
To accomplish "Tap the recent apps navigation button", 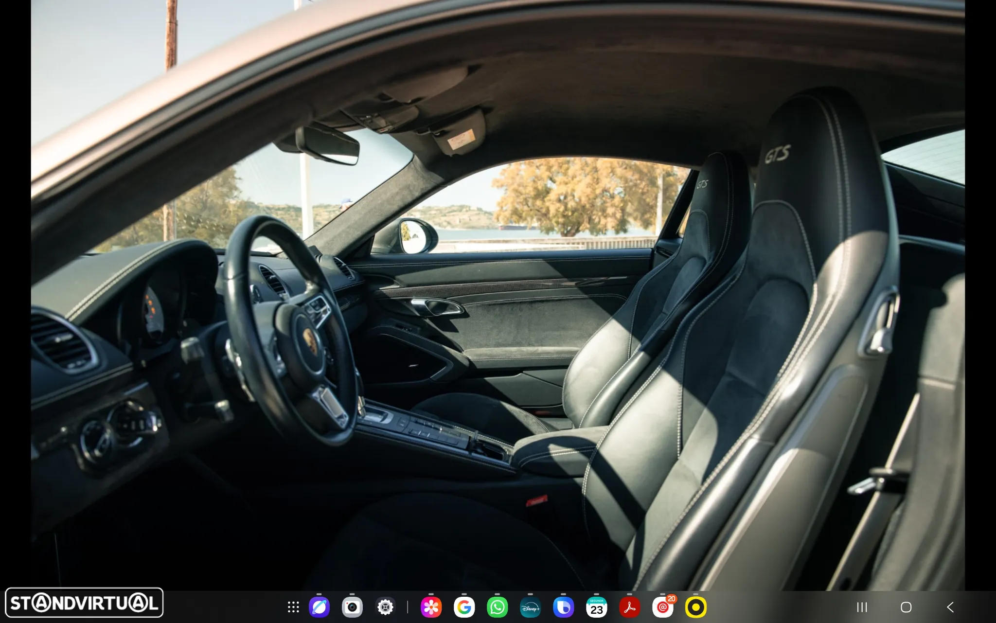I will (862, 607).
